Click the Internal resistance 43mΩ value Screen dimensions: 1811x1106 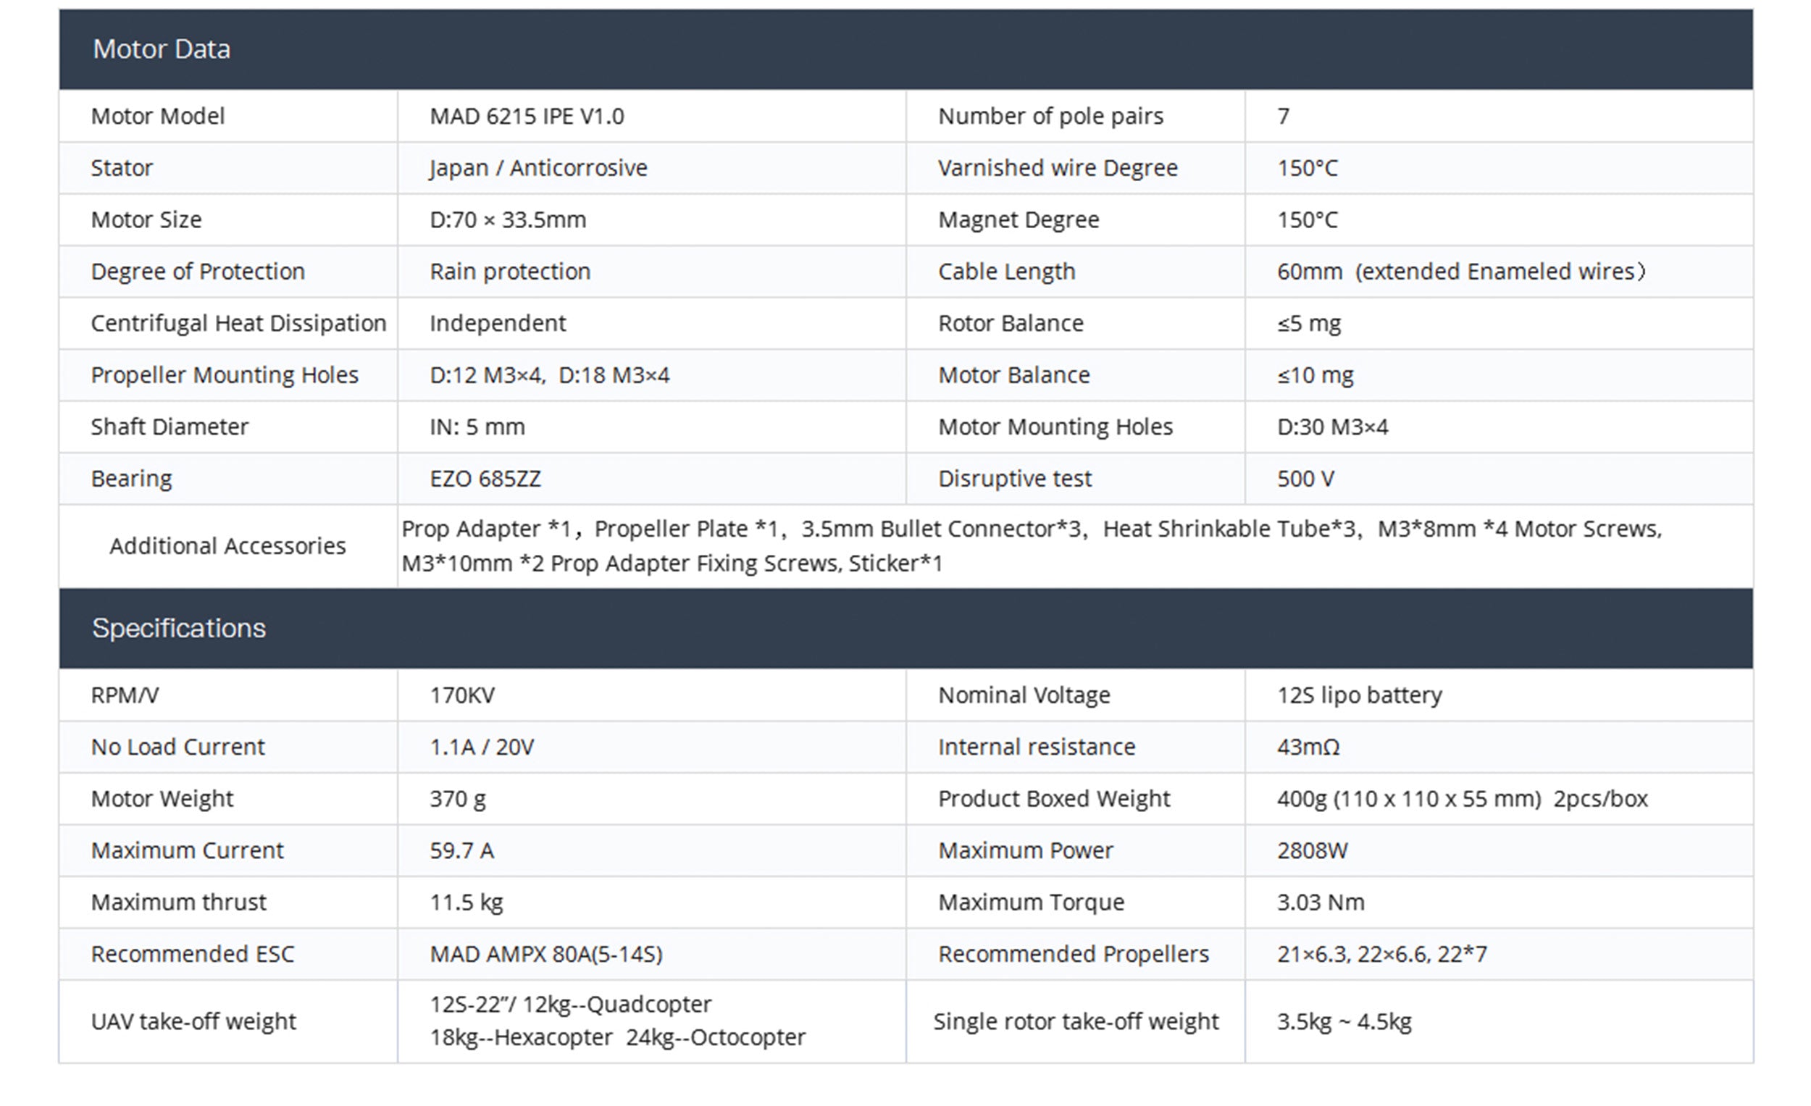tap(1308, 747)
